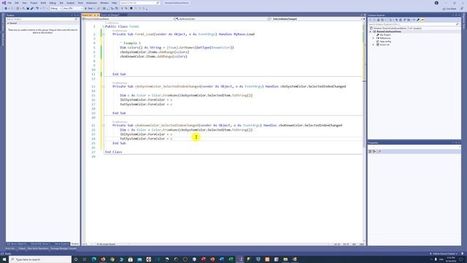Open the Debug configuration dropdown
The image size is (467, 263).
[x=55, y=8]
